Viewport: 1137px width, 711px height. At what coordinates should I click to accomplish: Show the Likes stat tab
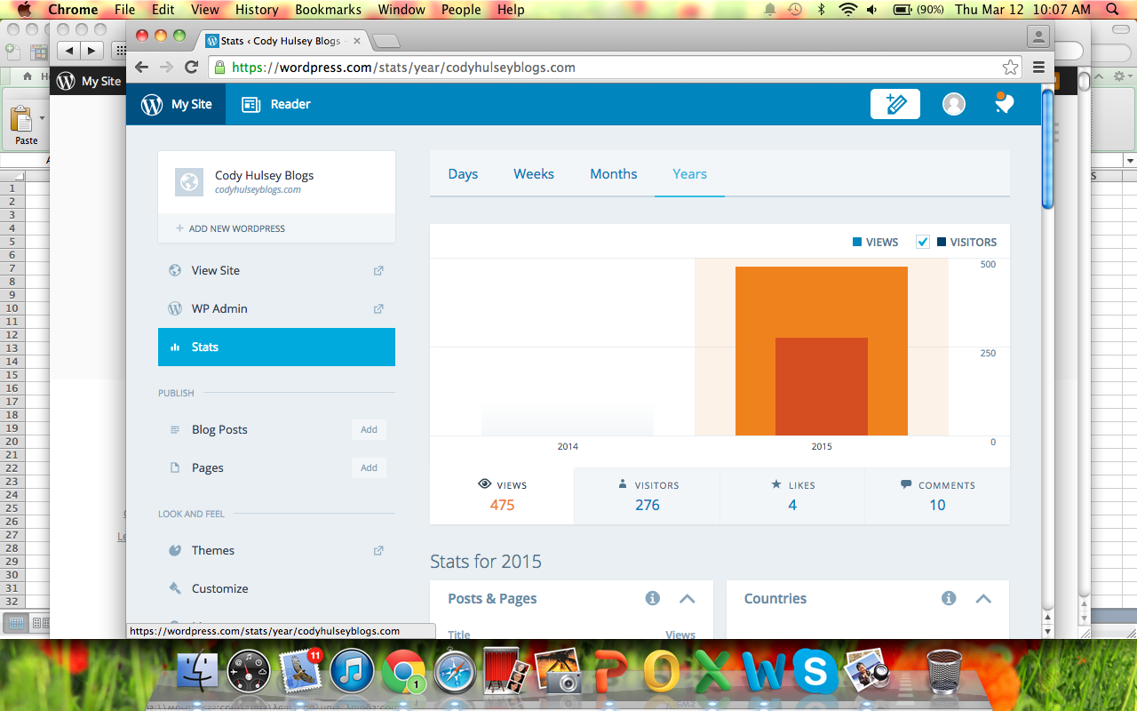(x=791, y=496)
